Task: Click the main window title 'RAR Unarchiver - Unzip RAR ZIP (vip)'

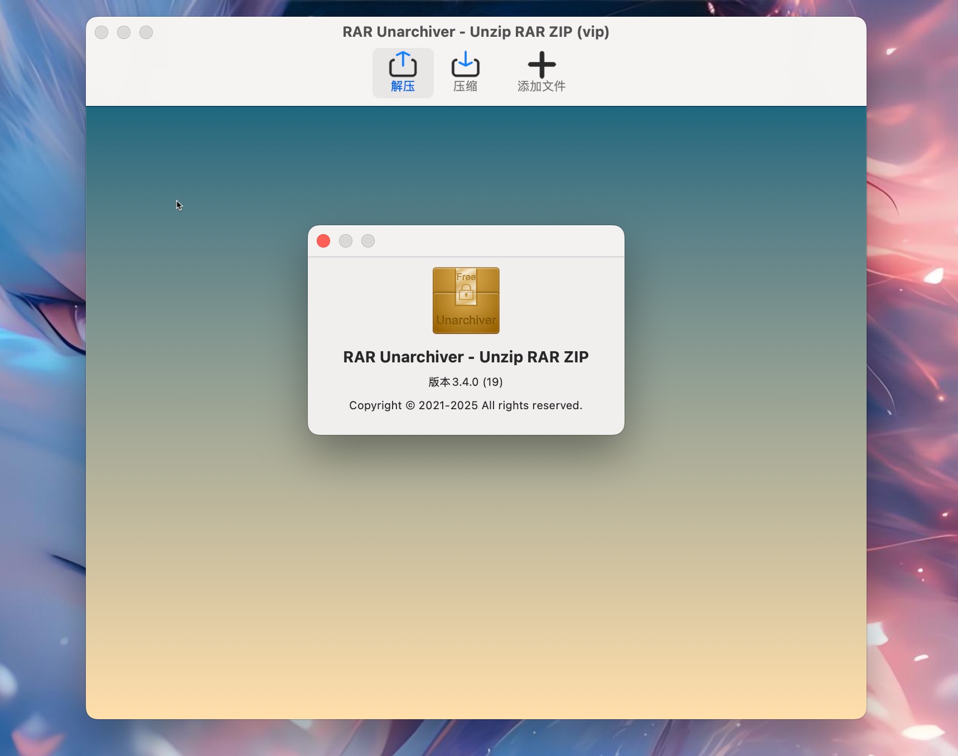Action: click(x=476, y=32)
